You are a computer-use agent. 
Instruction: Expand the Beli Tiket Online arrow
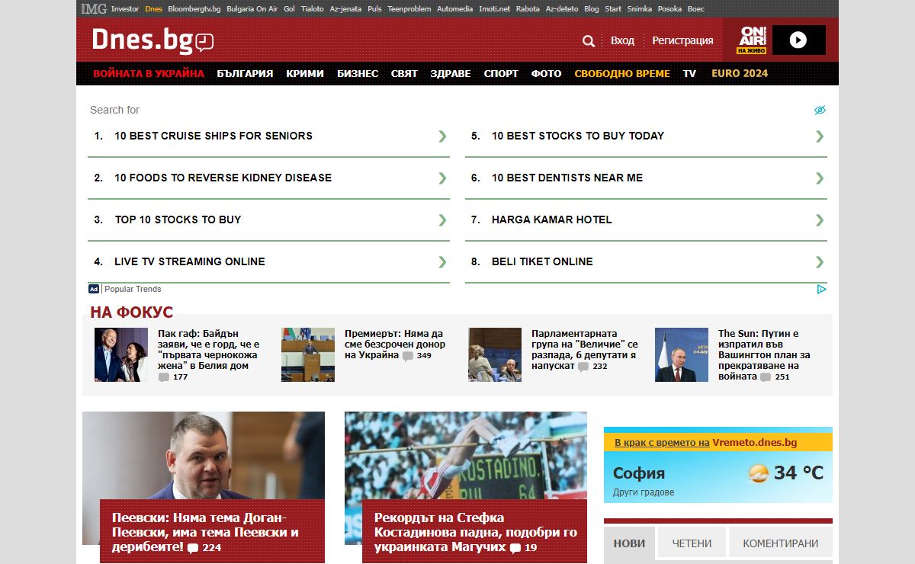tap(820, 261)
